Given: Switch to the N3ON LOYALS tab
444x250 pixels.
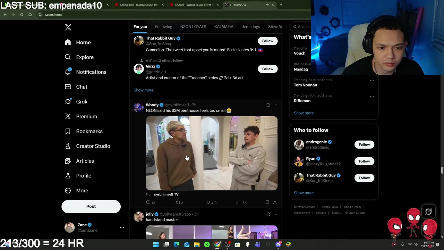Looking at the screenshot, I should click(193, 27).
